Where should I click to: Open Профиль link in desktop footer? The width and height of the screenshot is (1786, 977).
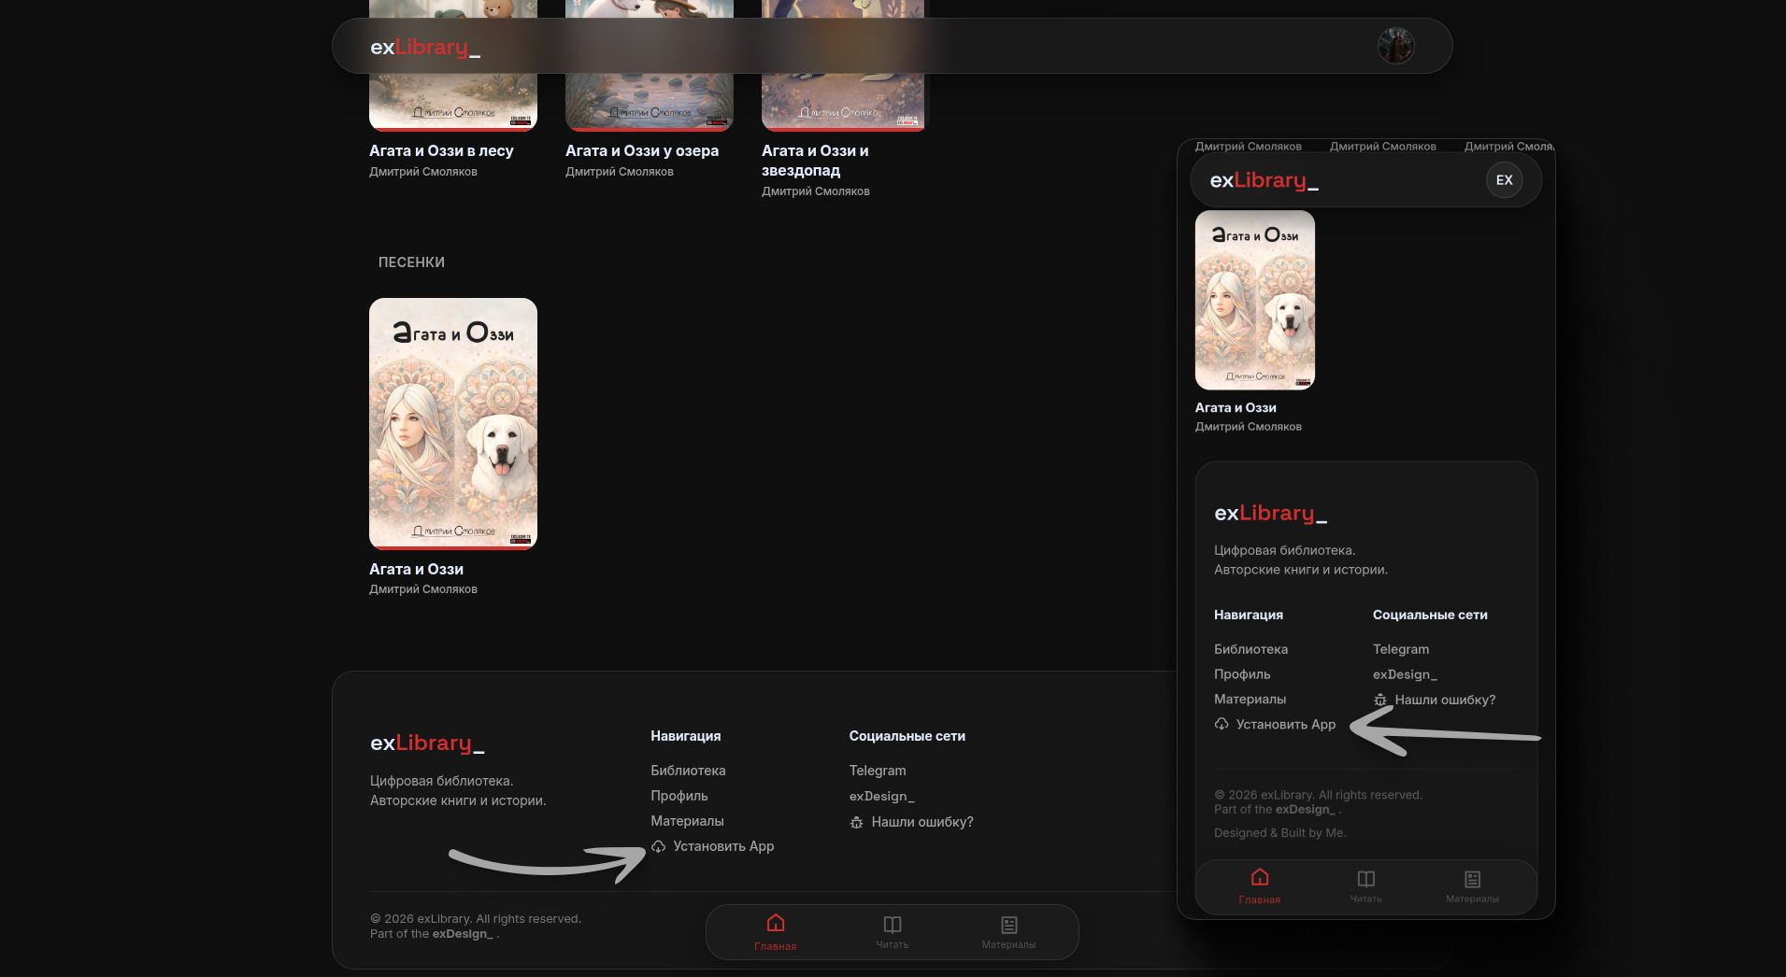coord(679,796)
